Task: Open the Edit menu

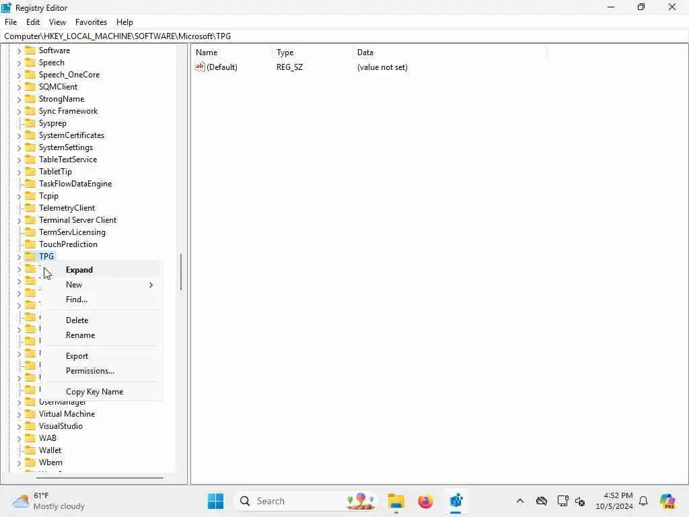Action: [x=33, y=22]
